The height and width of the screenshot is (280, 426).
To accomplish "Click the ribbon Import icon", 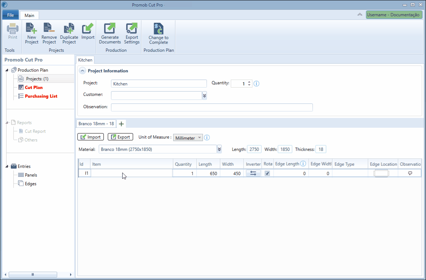I will coord(88,28).
